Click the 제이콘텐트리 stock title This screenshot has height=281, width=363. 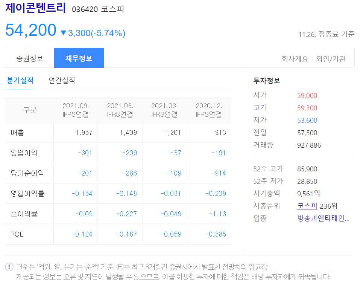(36, 8)
